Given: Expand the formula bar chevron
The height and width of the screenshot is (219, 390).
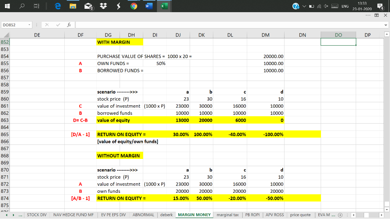Looking at the screenshot, I should (385, 25).
